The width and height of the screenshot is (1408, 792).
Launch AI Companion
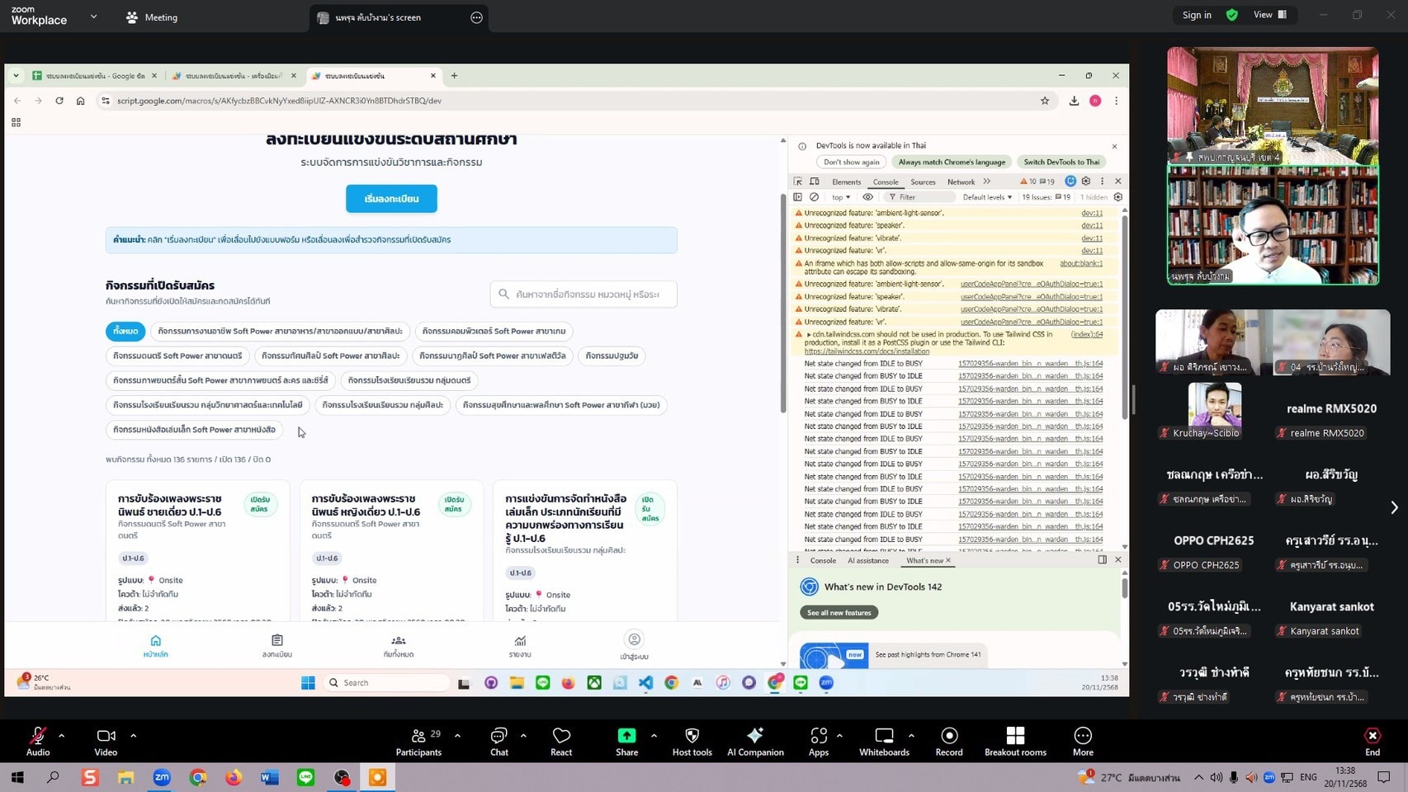tap(754, 736)
